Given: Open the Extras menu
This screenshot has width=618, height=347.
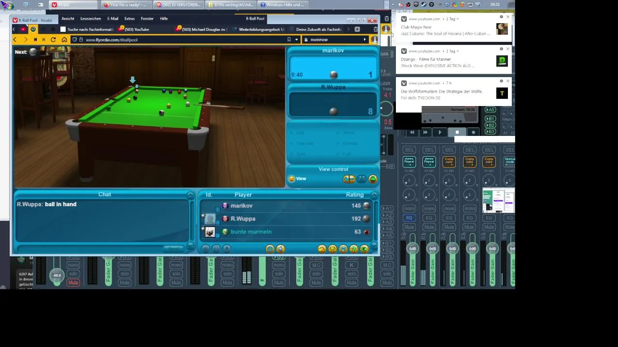Looking at the screenshot, I should pos(129,18).
